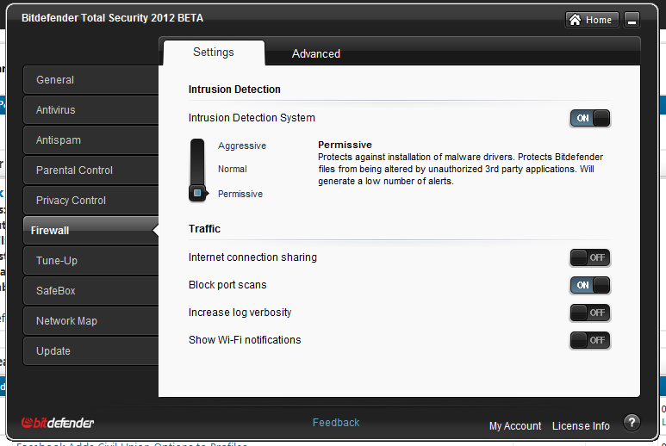666x446 pixels.
Task: Turn on Show Wi-Fi notifications
Action: [x=590, y=340]
